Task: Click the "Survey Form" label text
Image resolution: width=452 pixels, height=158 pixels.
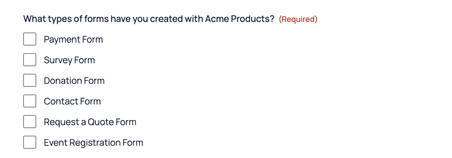Action: (69, 60)
